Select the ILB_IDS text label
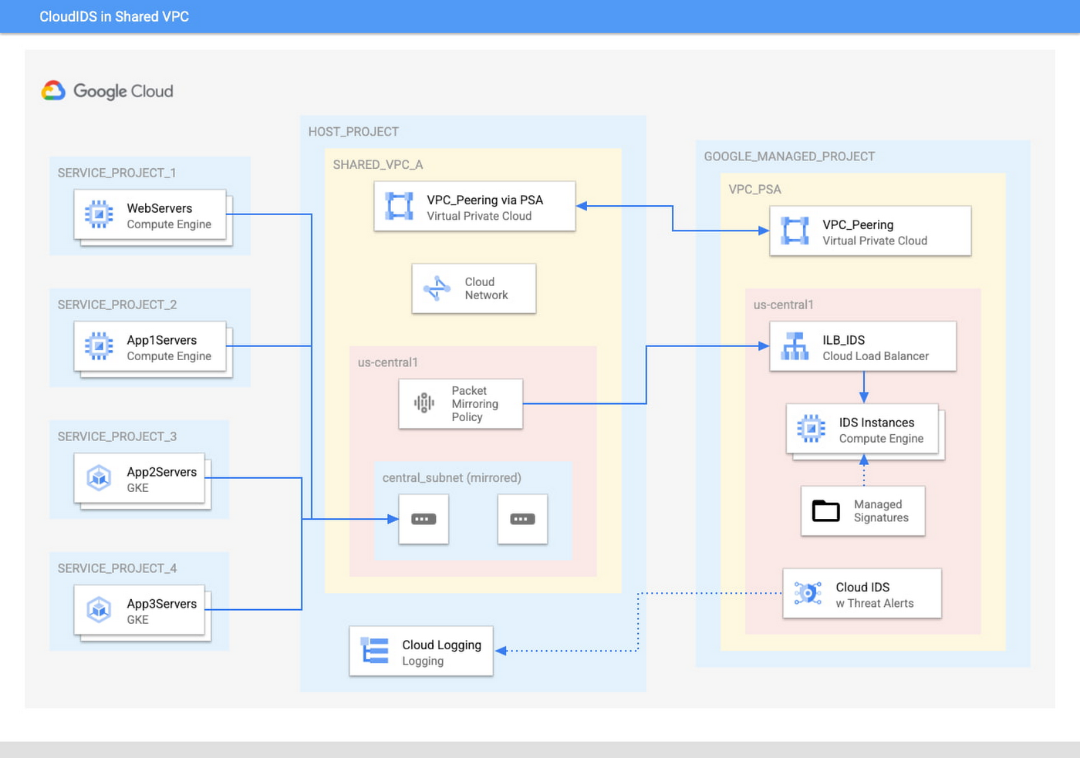This screenshot has height=758, width=1080. 843,340
